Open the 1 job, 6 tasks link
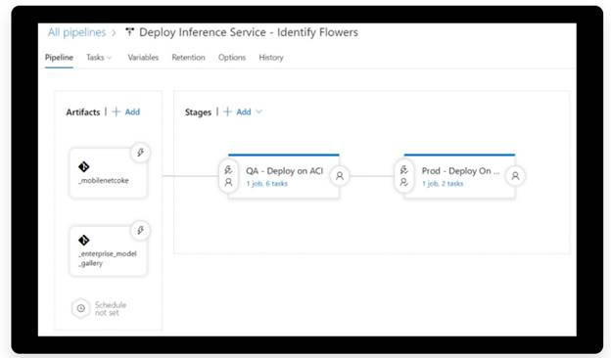Viewport: 611px width, 358px height. (x=267, y=184)
